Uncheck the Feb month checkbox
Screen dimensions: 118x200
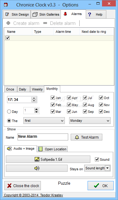tap(53, 105)
